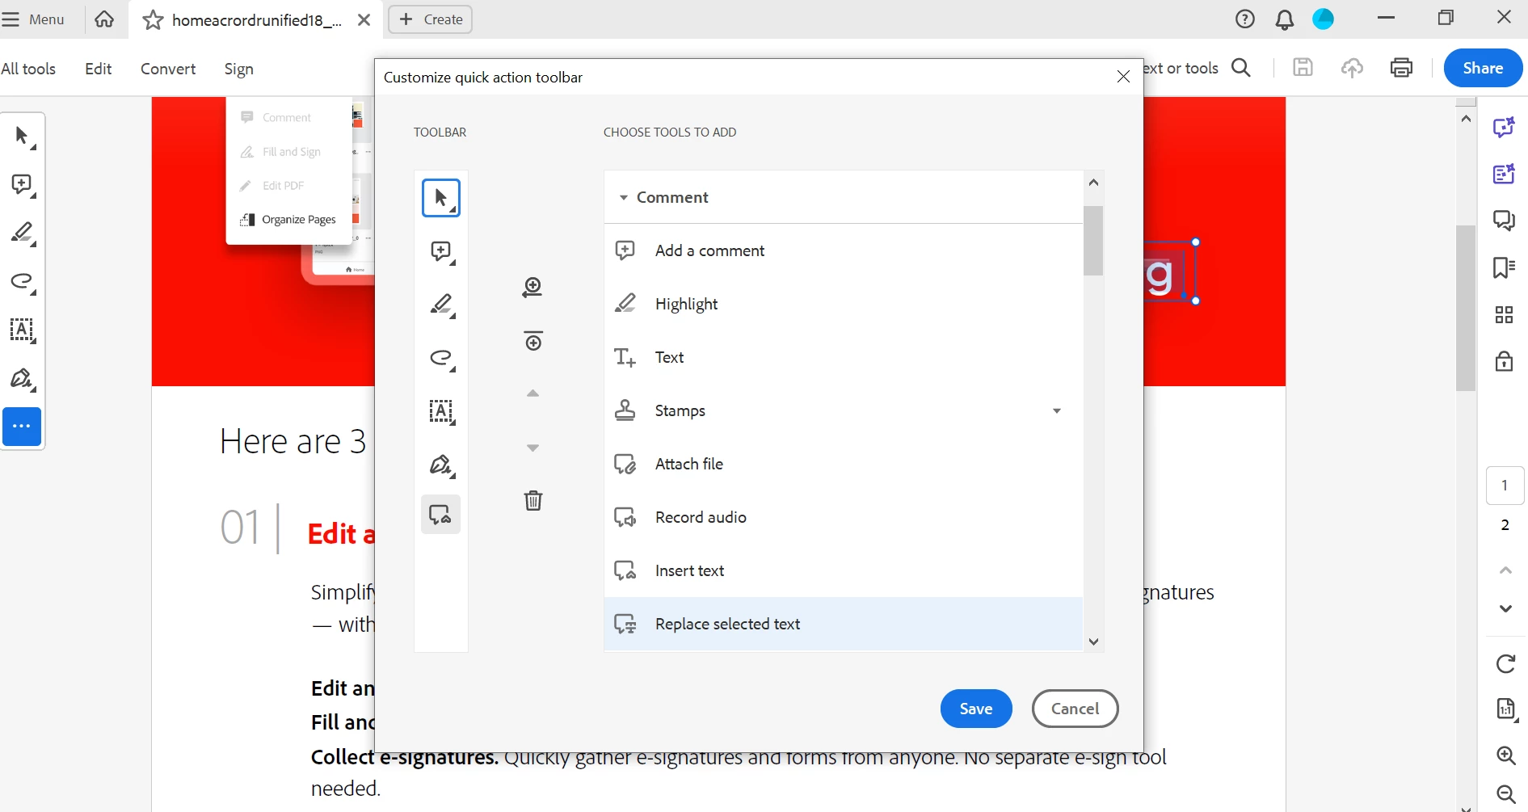This screenshot has height=812, width=1528.
Task: Choose highlighter icon in left quick toolbar
Action: [23, 233]
